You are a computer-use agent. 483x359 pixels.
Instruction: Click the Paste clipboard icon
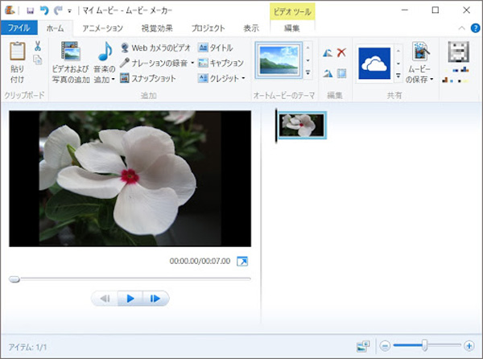(17, 51)
